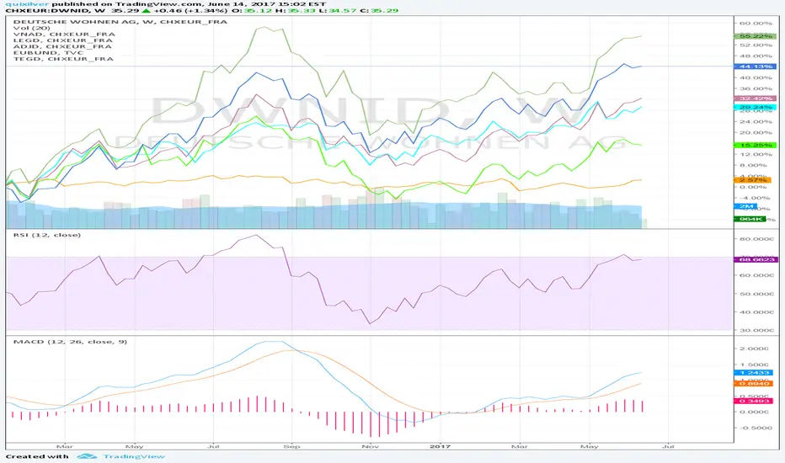Screen dimensions: 785x463
Task: Click the 2017 label on the time axis
Action: [441, 446]
